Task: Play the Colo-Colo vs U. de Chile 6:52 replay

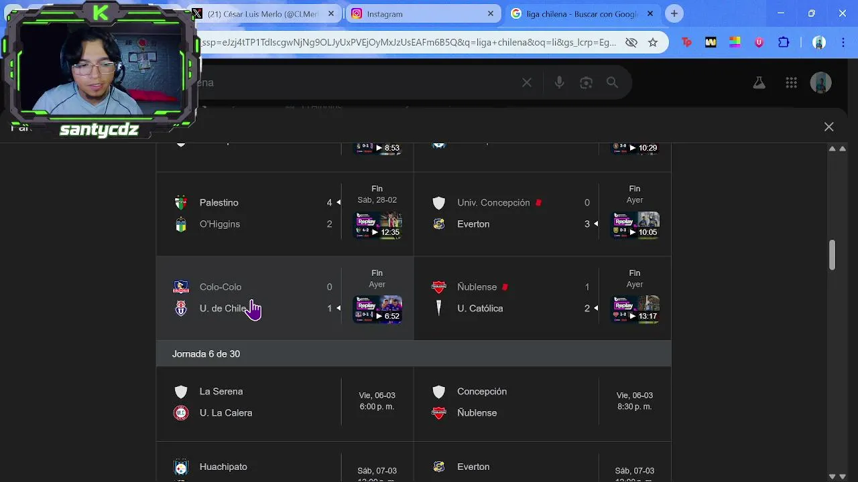Action: (377, 309)
